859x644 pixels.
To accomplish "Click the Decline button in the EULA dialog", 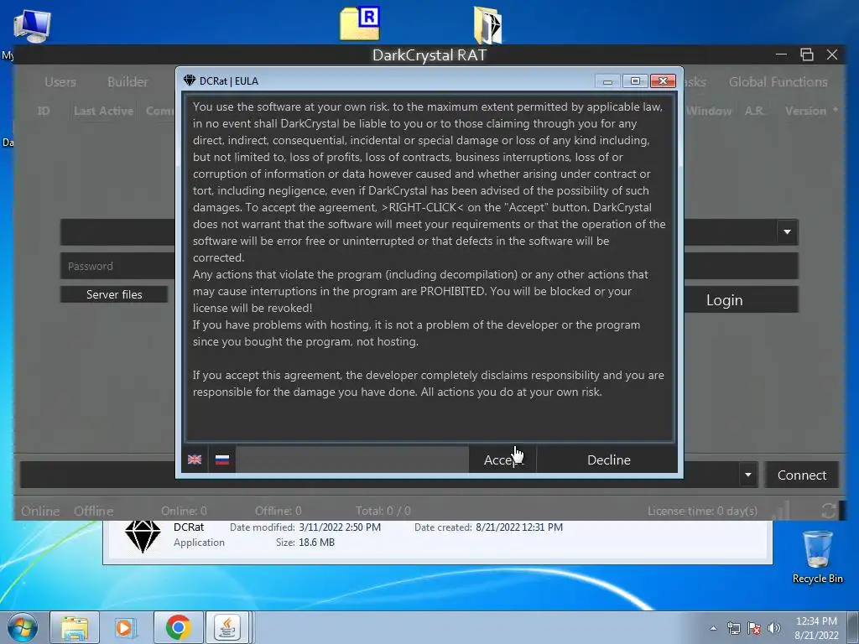I will (x=608, y=460).
